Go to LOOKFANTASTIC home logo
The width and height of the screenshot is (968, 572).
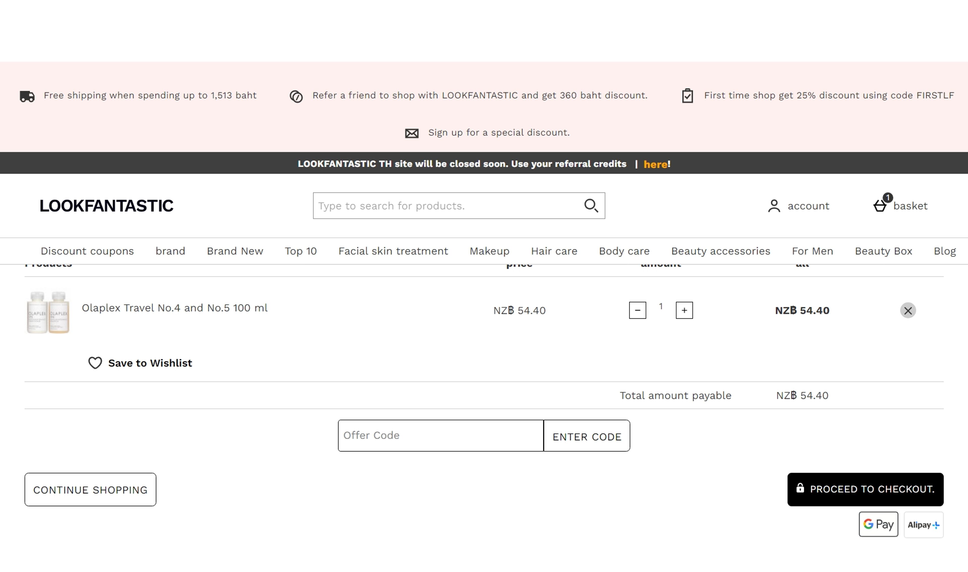click(x=106, y=206)
